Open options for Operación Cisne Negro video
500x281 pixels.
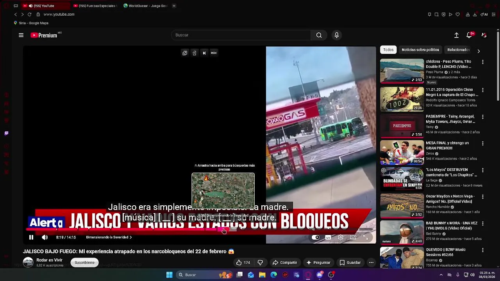point(483,90)
